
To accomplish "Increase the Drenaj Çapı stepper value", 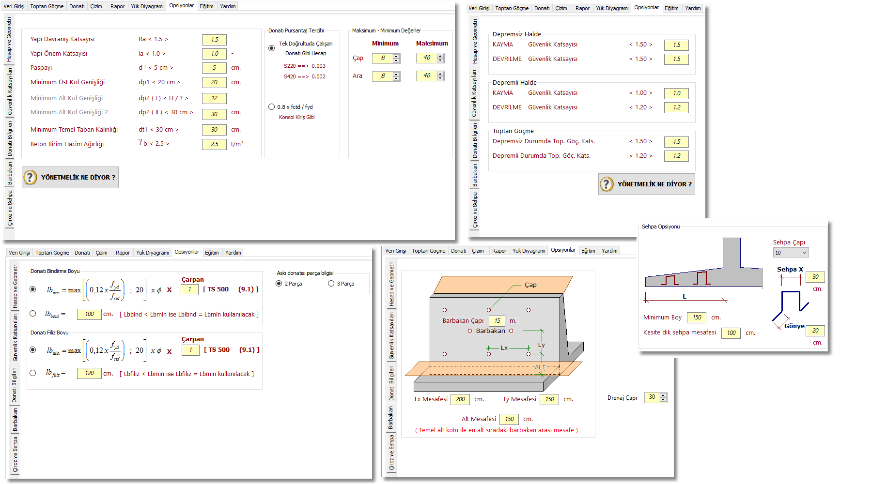I will click(663, 395).
